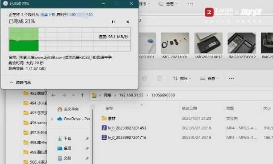273x164 pixels.
Task: Open the 查看 dropdown in the back window toolbar
Action: (x=168, y=4)
